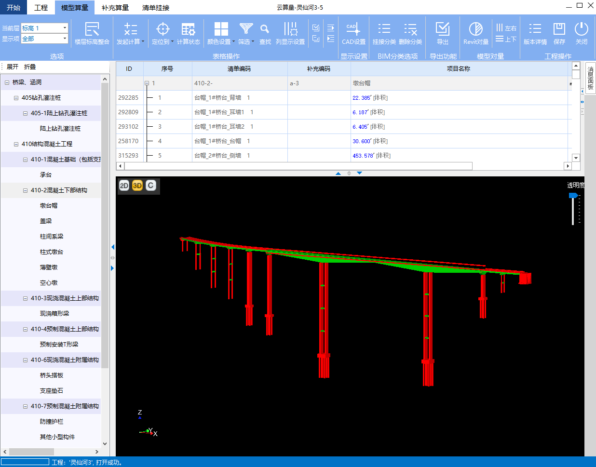Collapse the 桥梁、涵洞 tree node
Image resolution: width=596 pixels, height=467 pixels.
point(7,82)
